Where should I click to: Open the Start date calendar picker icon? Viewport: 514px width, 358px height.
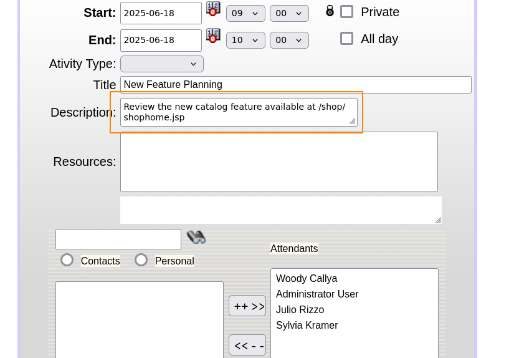[x=213, y=9]
